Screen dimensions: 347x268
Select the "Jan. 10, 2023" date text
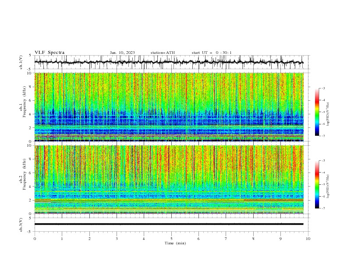click(122, 53)
